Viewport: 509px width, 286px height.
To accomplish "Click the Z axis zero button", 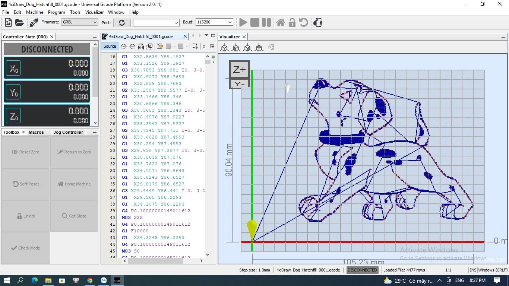I will tap(13, 116).
